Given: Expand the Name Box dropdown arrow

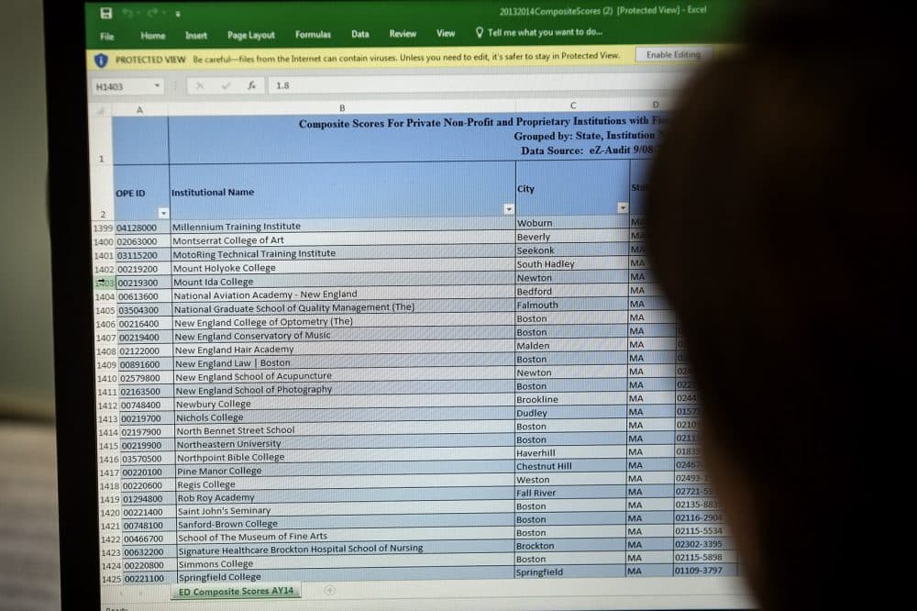Looking at the screenshot, I should point(158,86).
